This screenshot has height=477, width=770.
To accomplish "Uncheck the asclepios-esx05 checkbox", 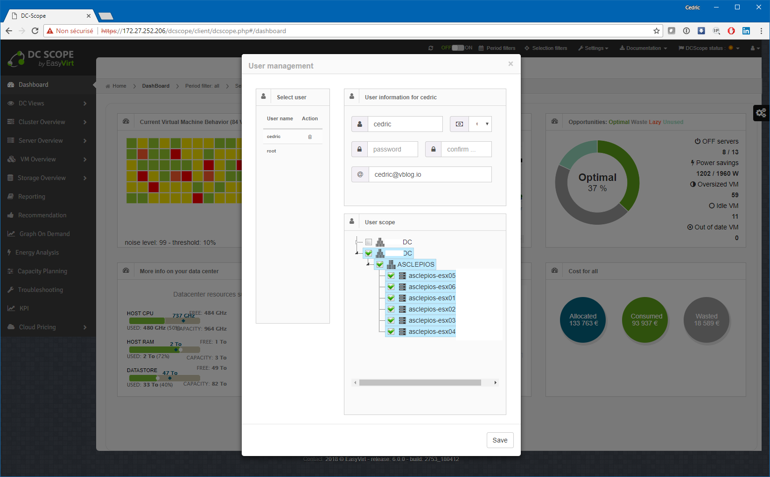I will coord(391,276).
